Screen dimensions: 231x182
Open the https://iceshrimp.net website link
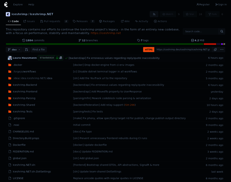106,33
